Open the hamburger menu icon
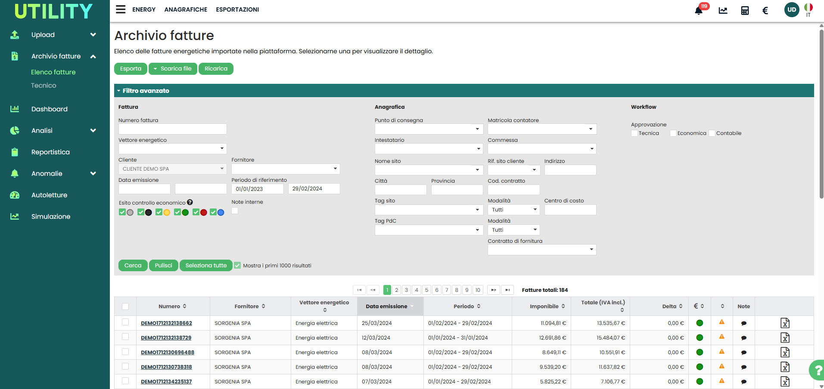The width and height of the screenshot is (824, 389). click(x=121, y=9)
